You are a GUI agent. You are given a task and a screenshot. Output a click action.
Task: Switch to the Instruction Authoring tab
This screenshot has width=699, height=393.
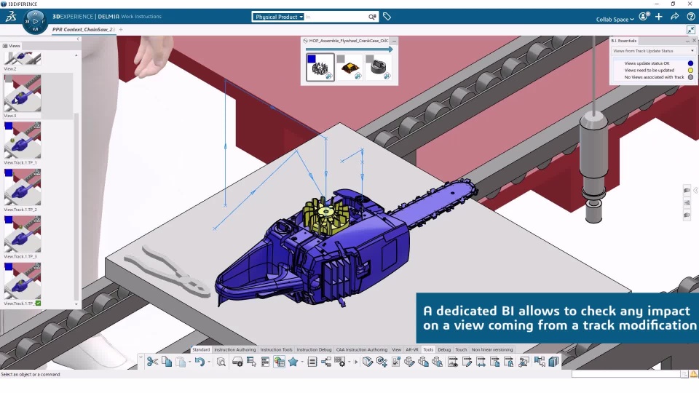point(235,350)
